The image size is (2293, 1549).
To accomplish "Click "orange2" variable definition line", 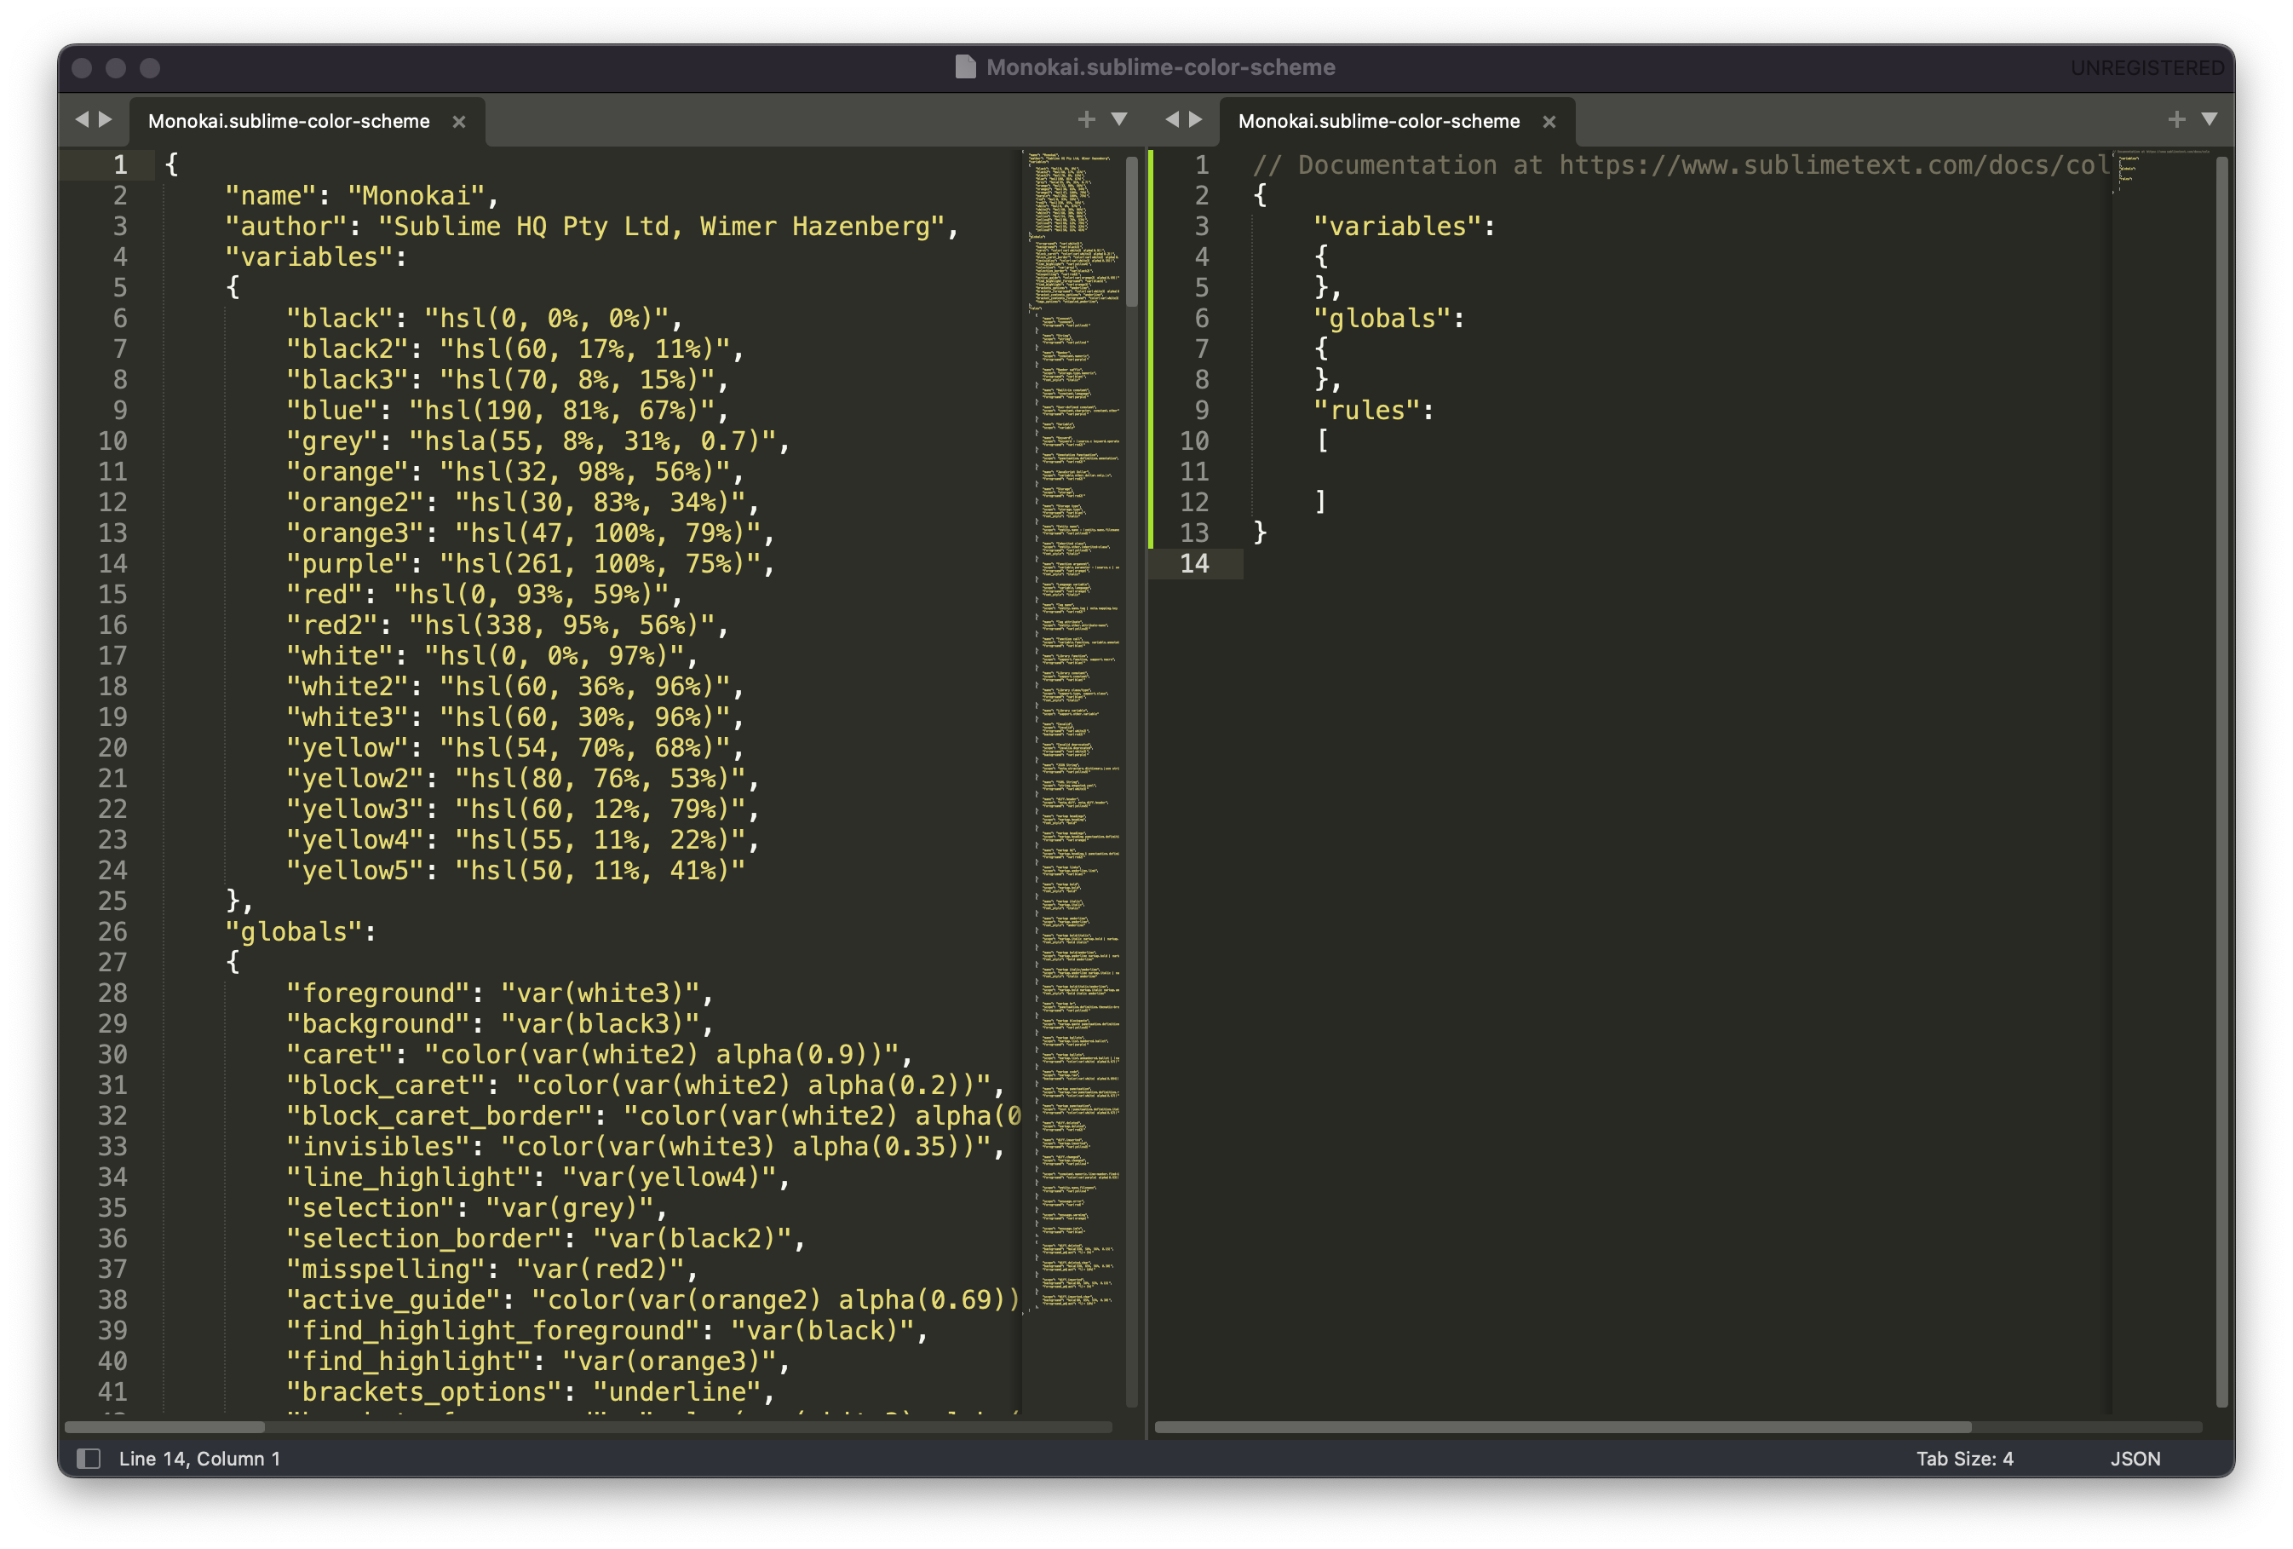I will (522, 502).
